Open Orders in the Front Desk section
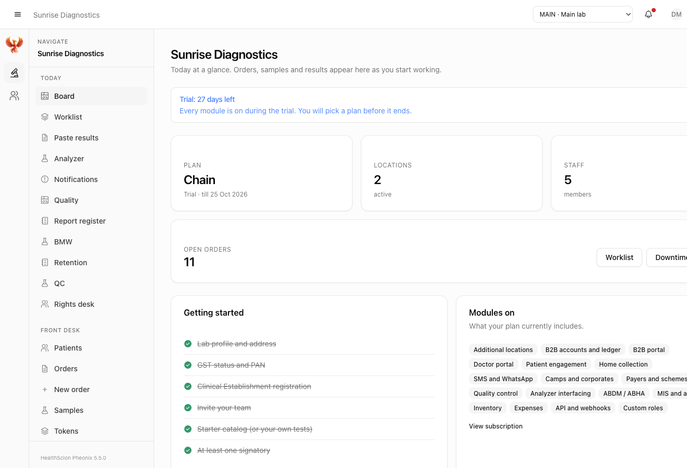Screen dimensions: 687x468 [92, 369]
